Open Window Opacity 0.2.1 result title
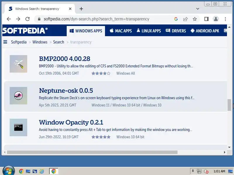The height and width of the screenshot is (175, 234). [71, 123]
